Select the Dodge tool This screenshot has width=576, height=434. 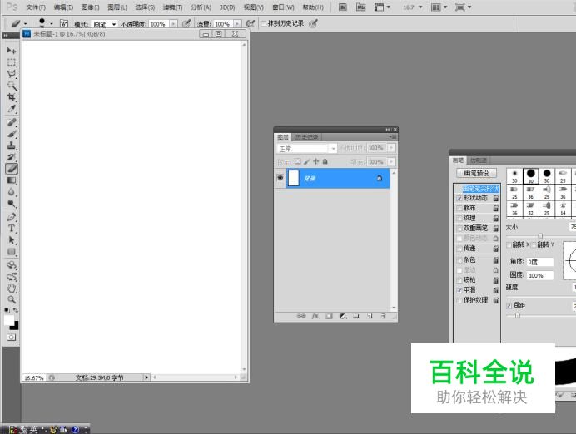(x=12, y=204)
